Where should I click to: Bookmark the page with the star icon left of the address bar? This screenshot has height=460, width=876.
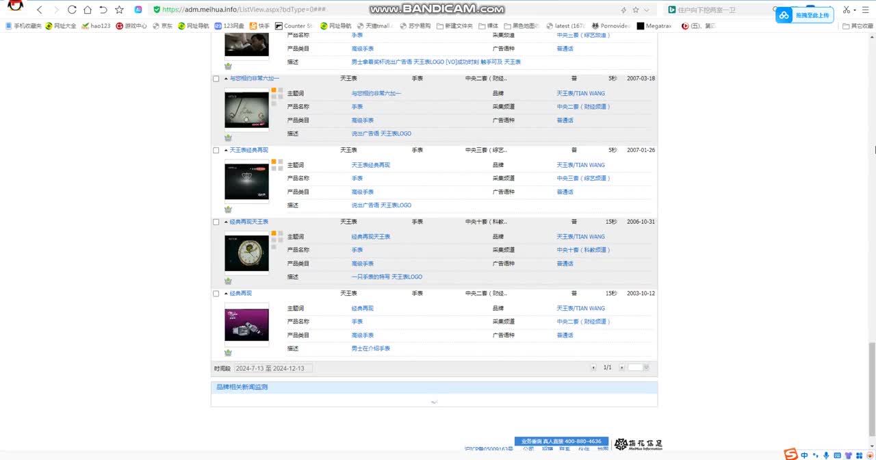(119, 10)
